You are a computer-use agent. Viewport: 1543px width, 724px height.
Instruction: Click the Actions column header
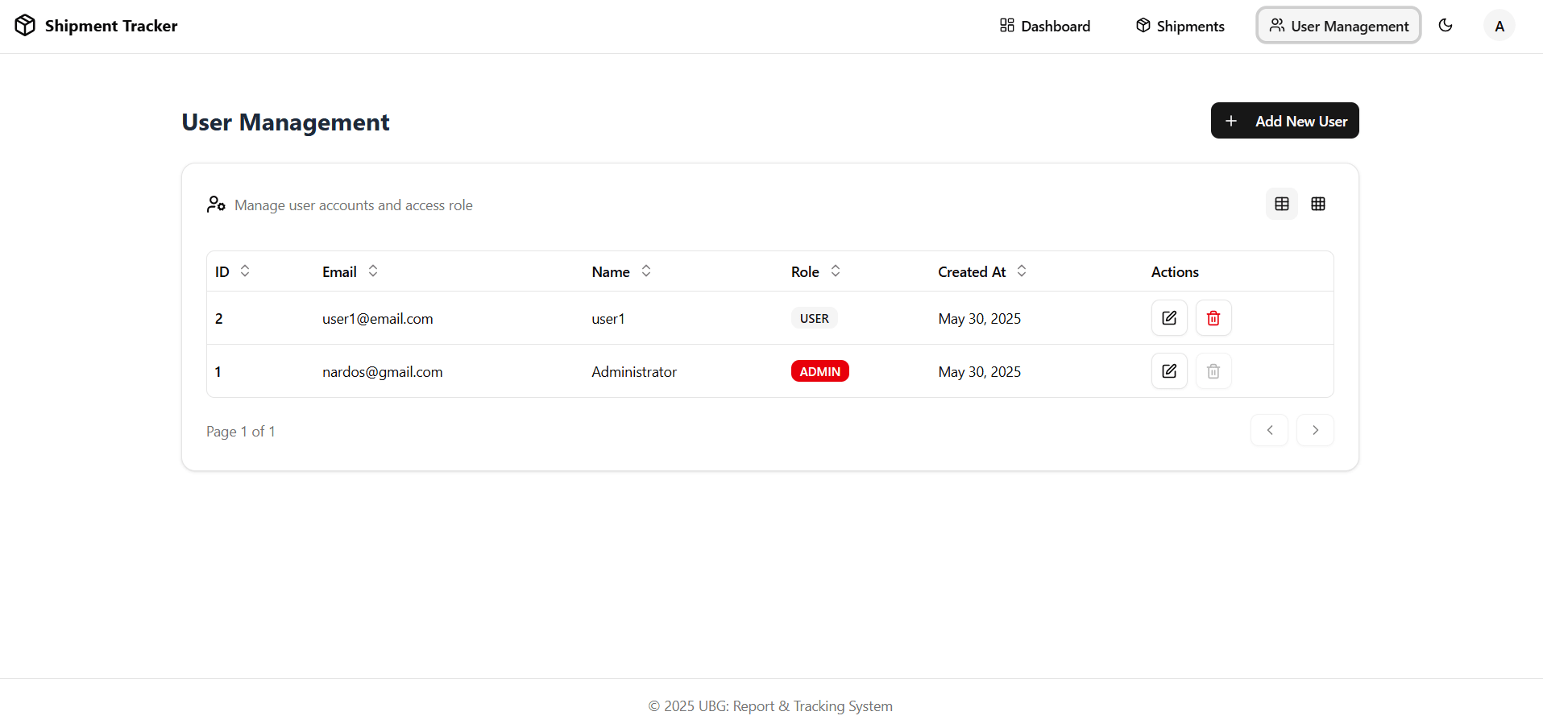[x=1175, y=272]
